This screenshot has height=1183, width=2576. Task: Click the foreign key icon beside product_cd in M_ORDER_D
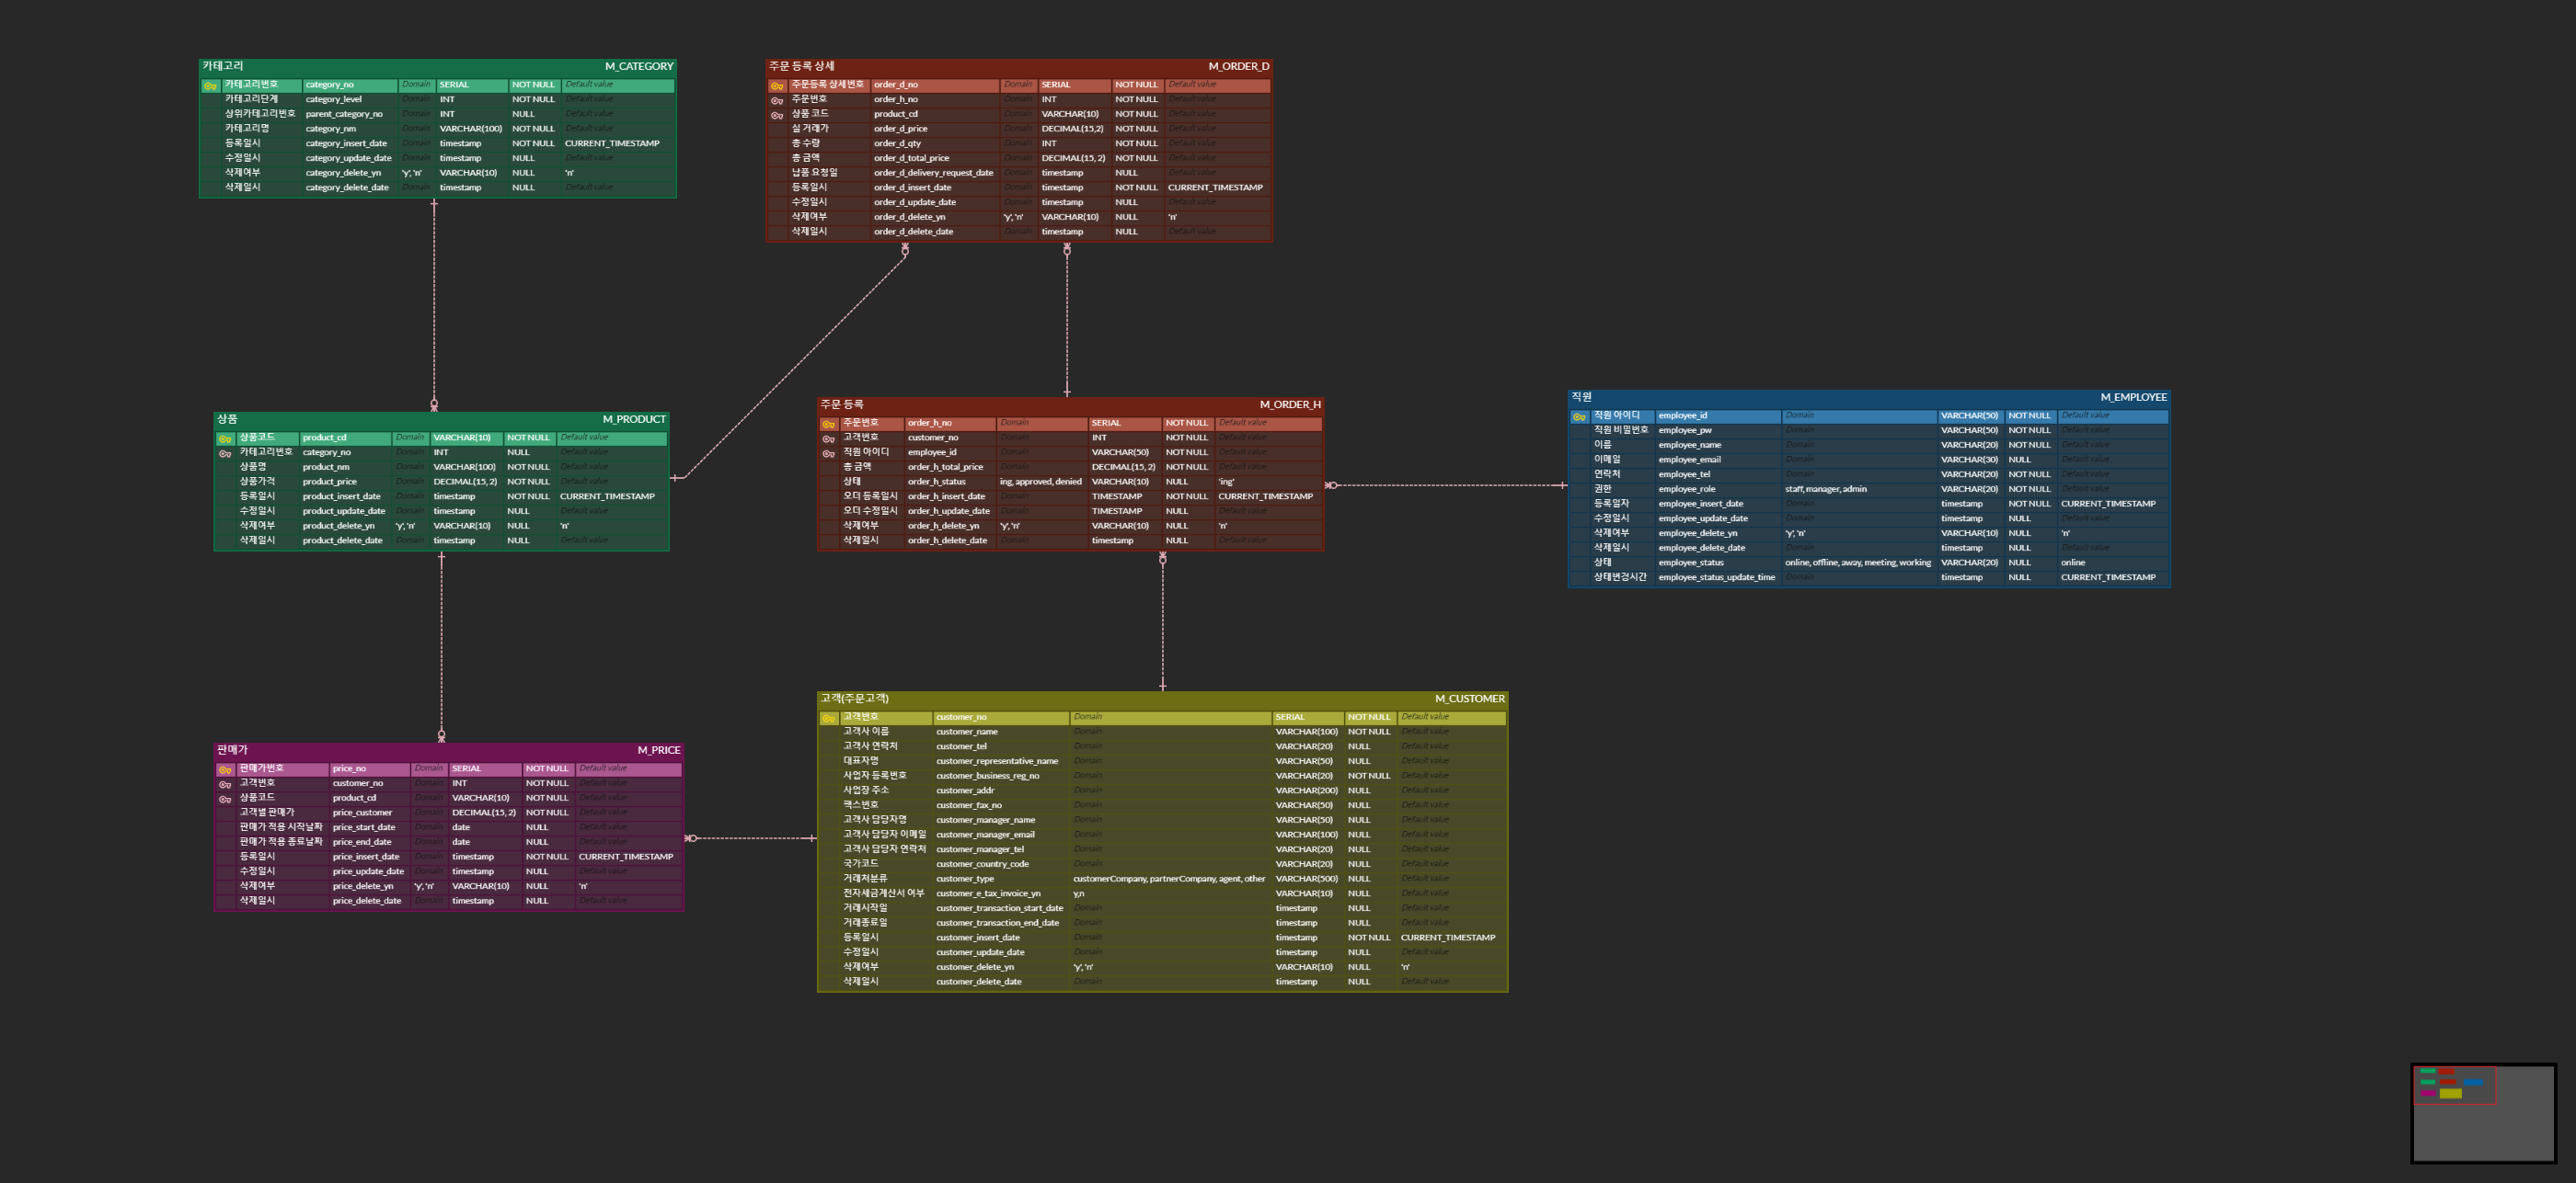(777, 115)
